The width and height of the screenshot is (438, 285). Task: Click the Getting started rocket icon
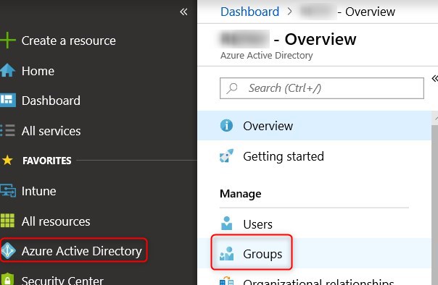226,156
